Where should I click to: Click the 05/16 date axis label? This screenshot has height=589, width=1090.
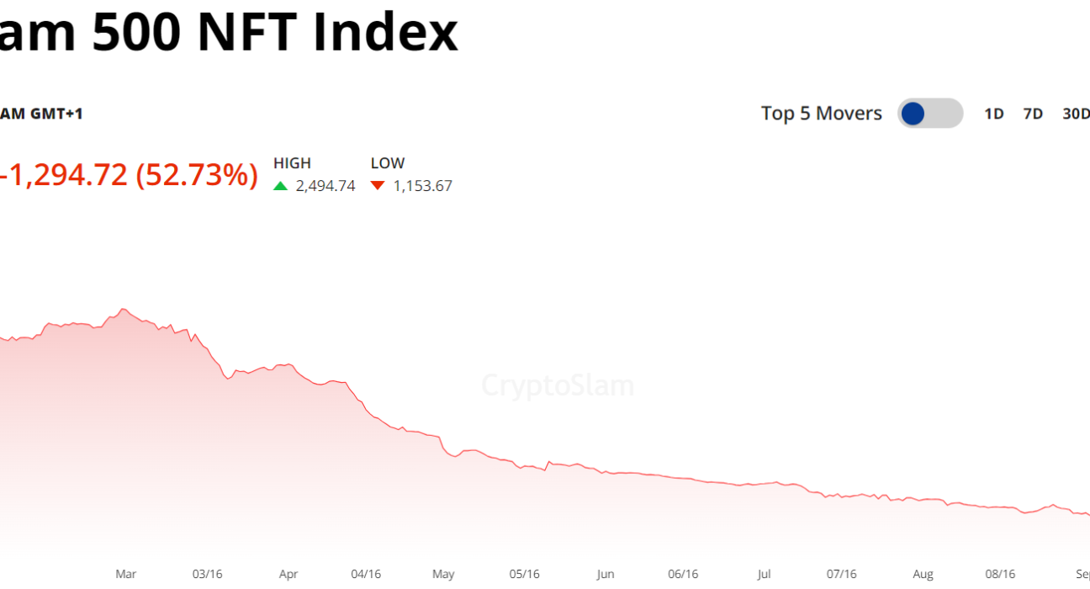click(x=524, y=574)
